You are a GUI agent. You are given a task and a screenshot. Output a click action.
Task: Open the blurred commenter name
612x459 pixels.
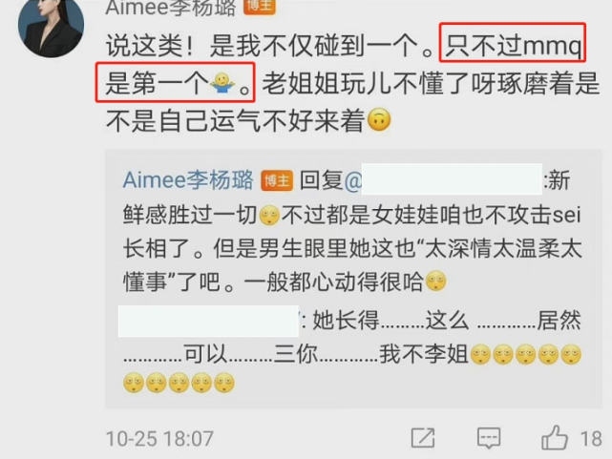[x=208, y=321]
